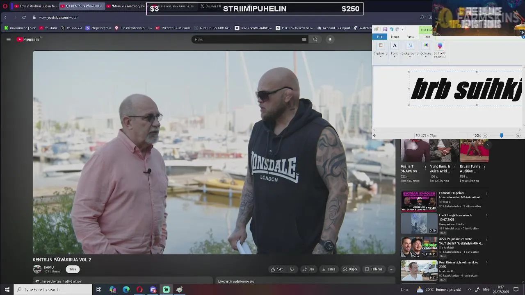Open the weather widget in taskbar
This screenshot has height=295, width=525.
click(439, 290)
